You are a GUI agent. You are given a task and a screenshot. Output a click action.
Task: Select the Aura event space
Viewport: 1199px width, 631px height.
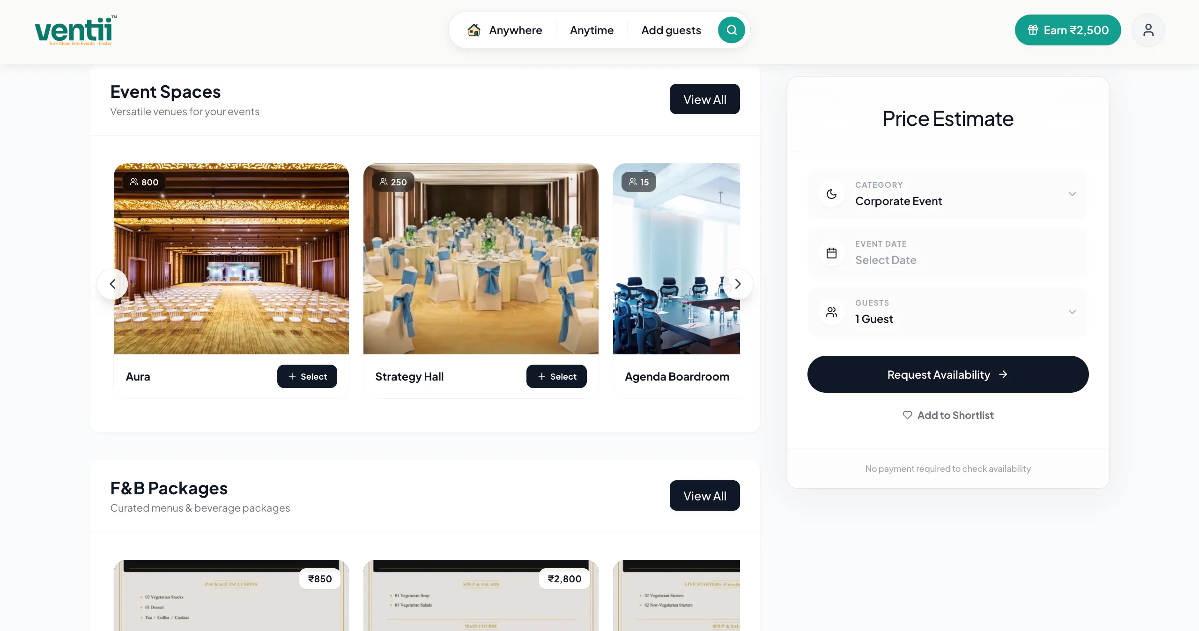coord(307,376)
